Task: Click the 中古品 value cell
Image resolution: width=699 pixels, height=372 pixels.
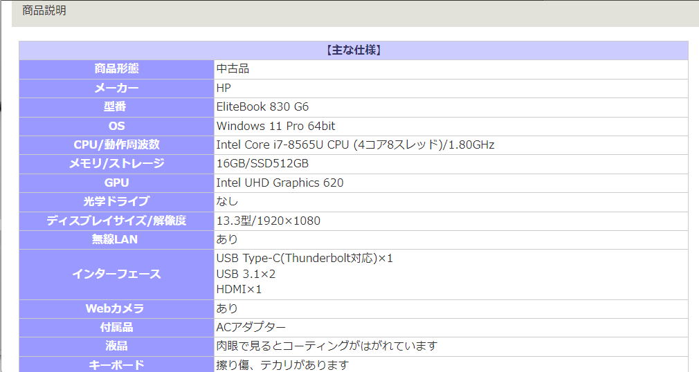Action: (x=233, y=69)
